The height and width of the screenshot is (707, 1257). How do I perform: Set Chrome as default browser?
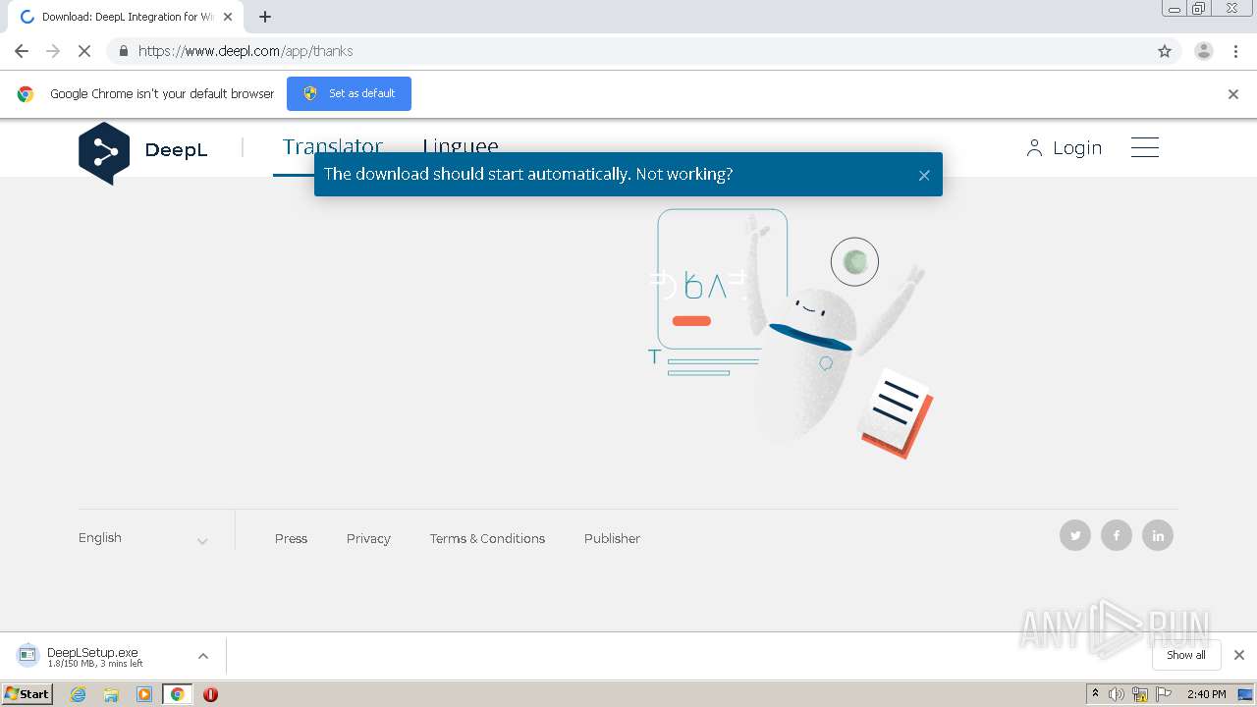tap(349, 93)
